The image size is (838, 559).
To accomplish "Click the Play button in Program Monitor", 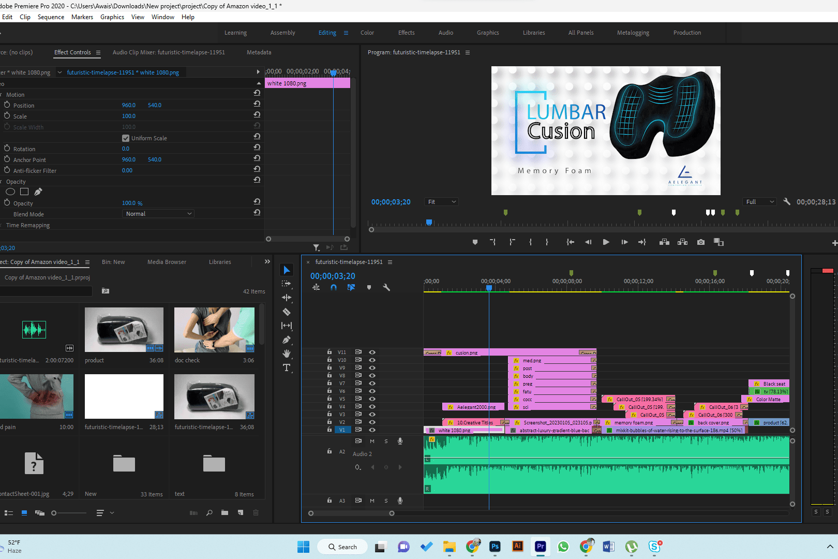I will coord(606,242).
